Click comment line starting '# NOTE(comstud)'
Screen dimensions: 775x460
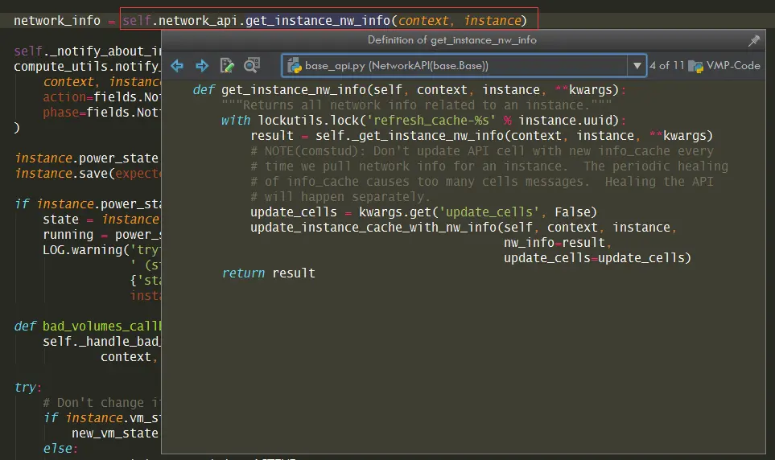(x=482, y=151)
